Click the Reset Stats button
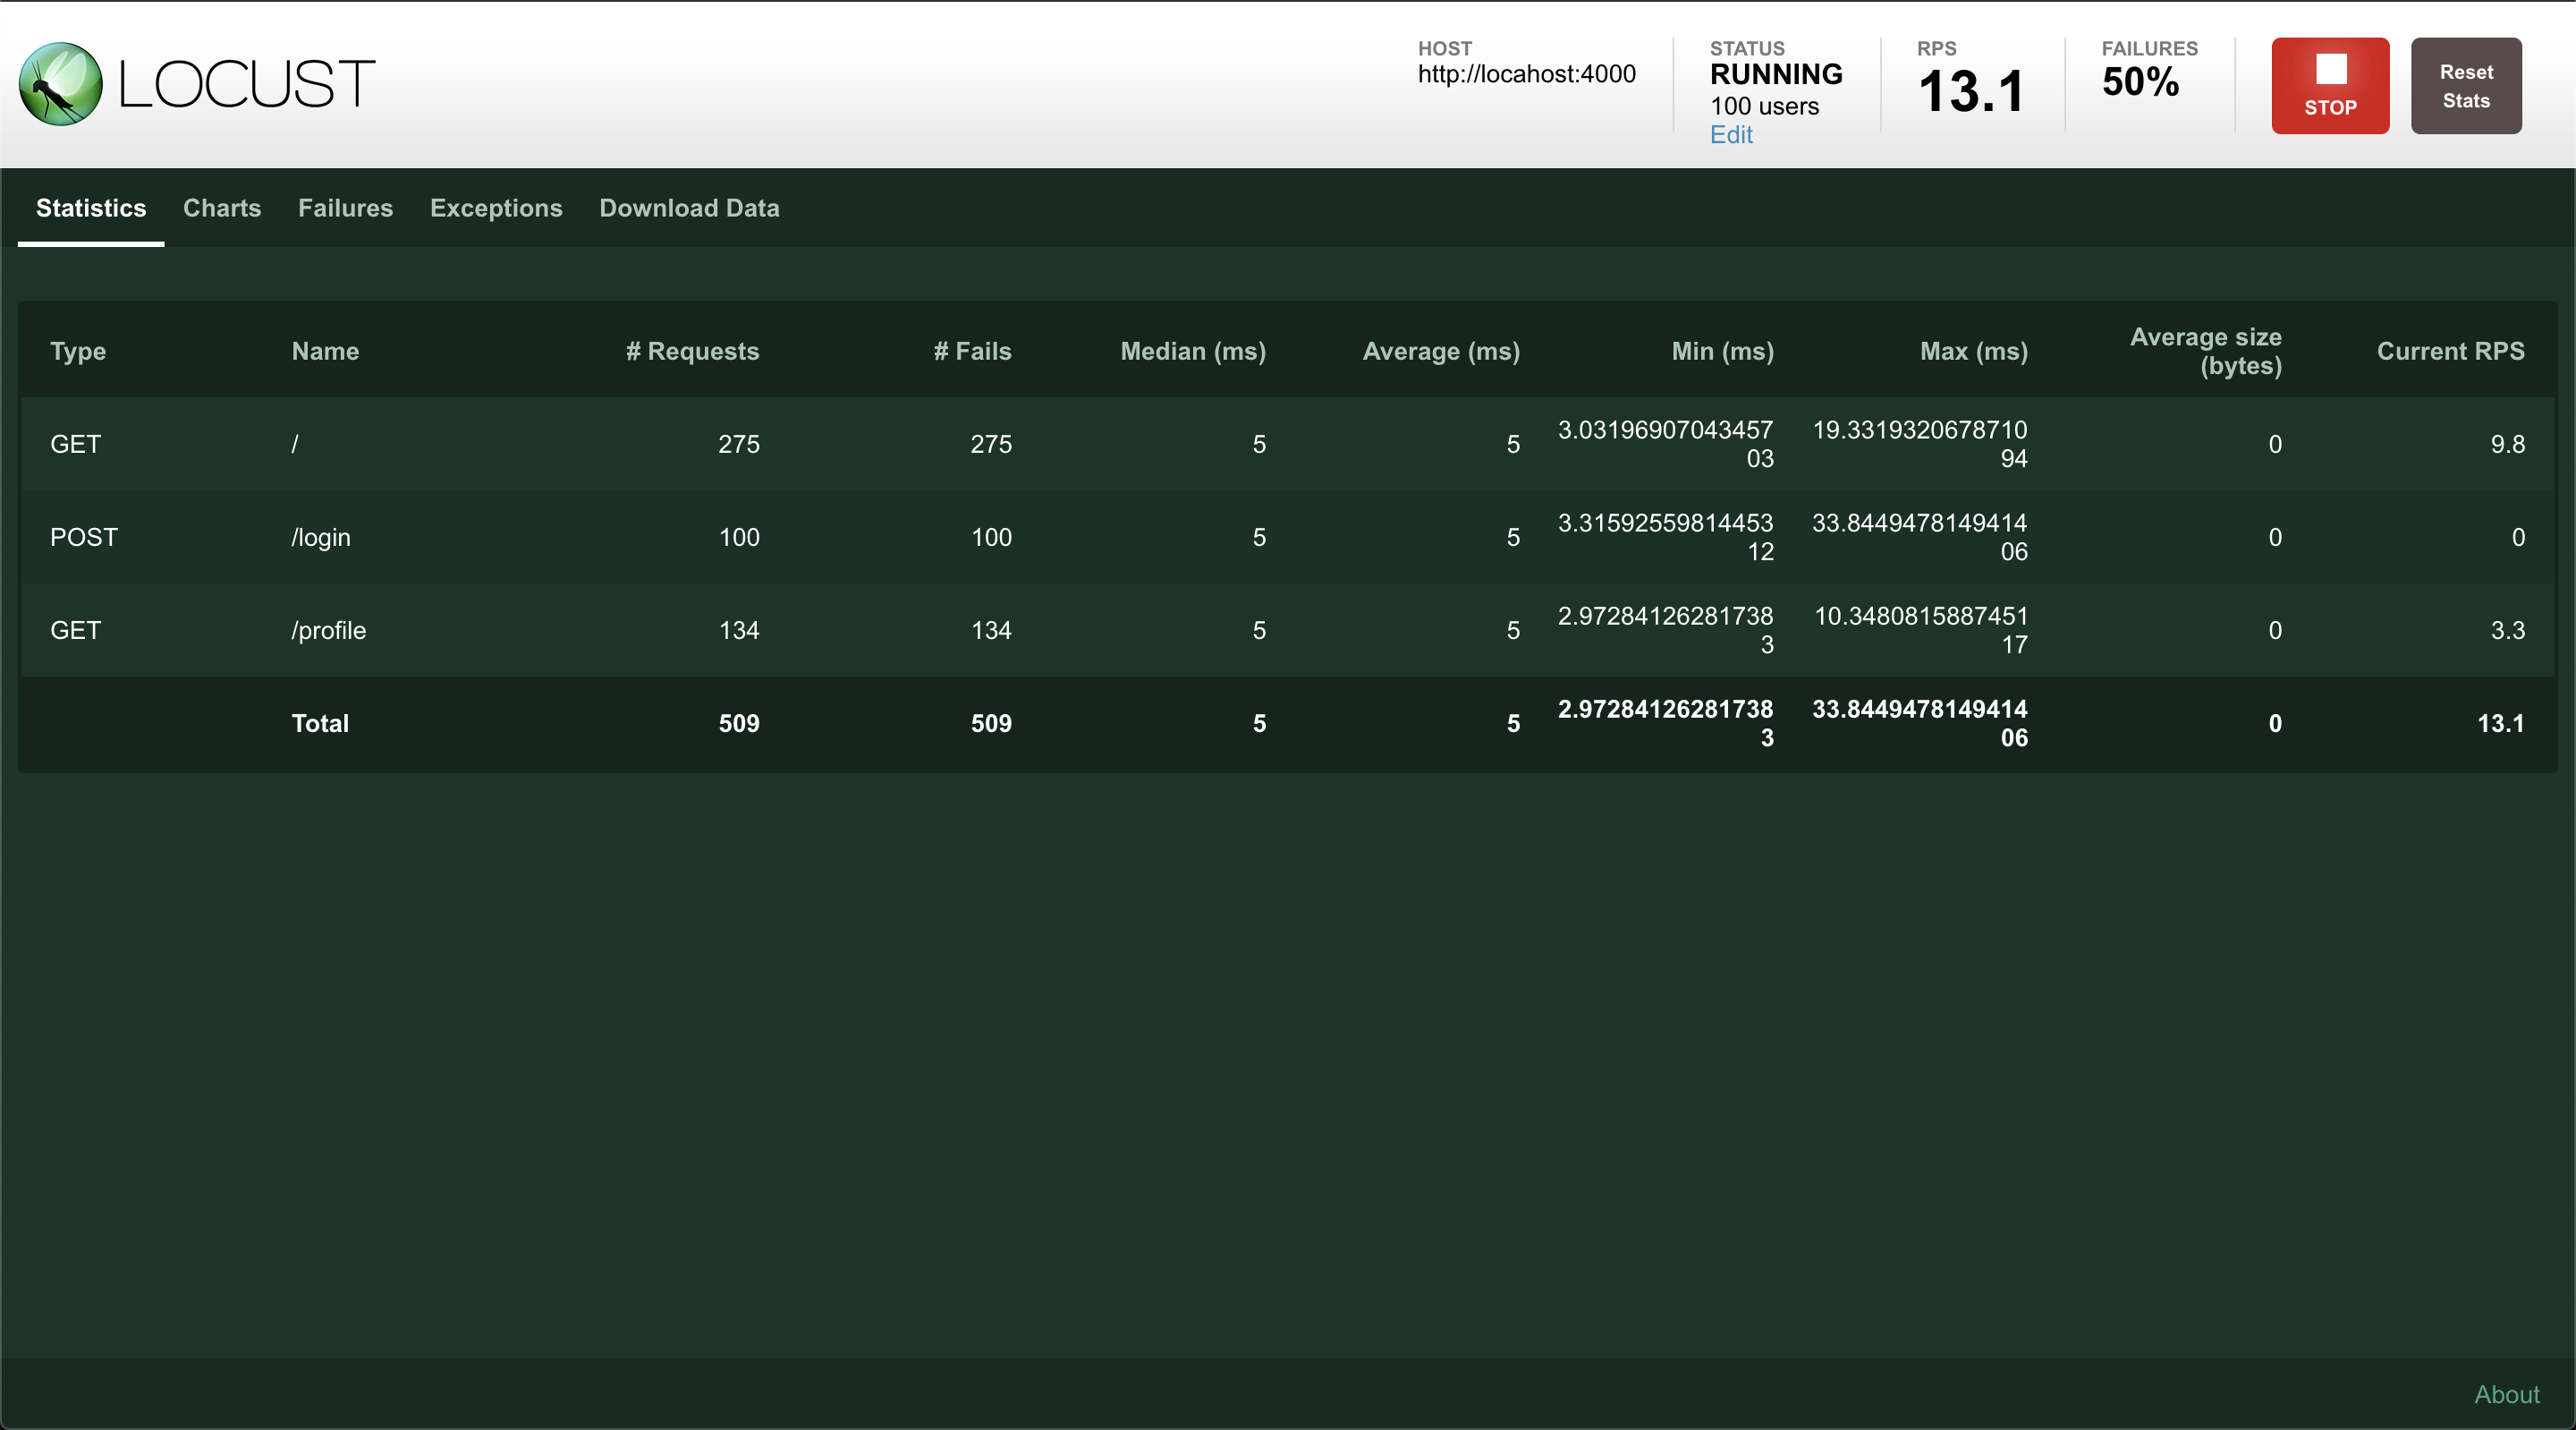Image resolution: width=2576 pixels, height=1430 pixels. tap(2466, 86)
